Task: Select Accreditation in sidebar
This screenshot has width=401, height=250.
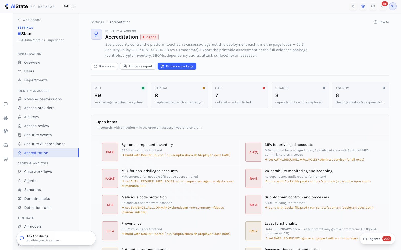Action: pos(46,153)
